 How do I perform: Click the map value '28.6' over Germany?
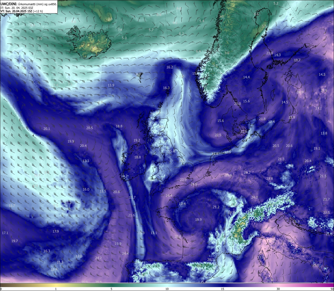[229, 175]
